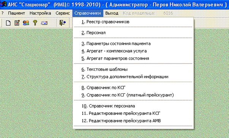The image size is (229, 138).
Task: Open '5. Агрегат параметров состояния'
Action: tap(133, 59)
